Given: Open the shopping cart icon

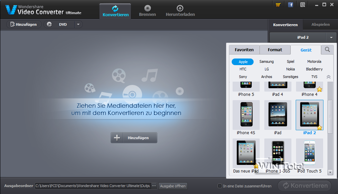Looking at the screenshot, I should 278,5.
